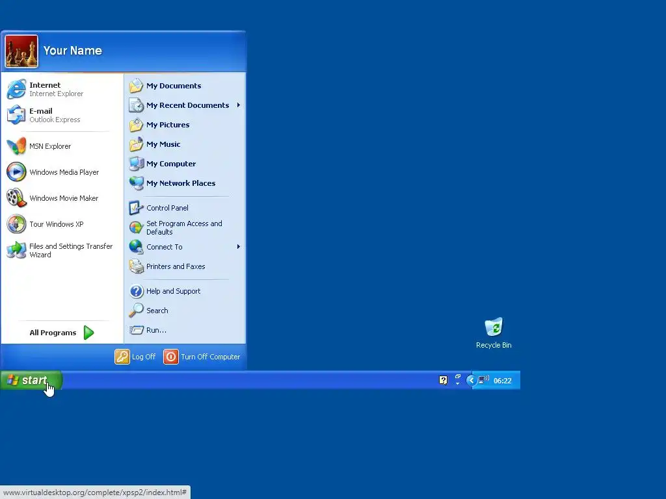666x499 pixels.
Task: Click the chess pieces user account picture
Action: click(x=21, y=51)
